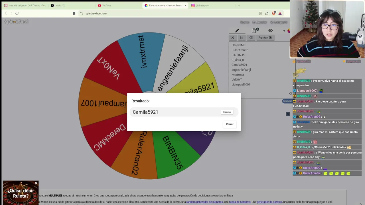Sort the entries alphabetically
Image resolution: width=365 pixels, height=205 pixels.
pyautogui.click(x=241, y=38)
